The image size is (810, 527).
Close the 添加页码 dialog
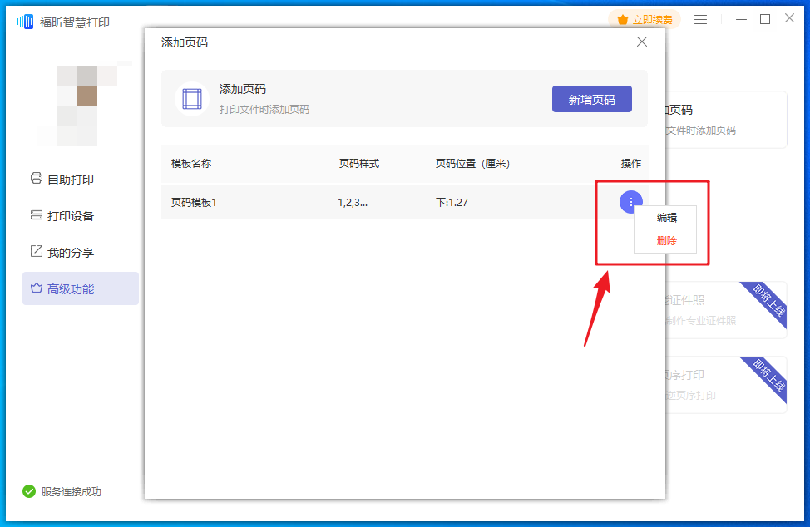point(641,42)
